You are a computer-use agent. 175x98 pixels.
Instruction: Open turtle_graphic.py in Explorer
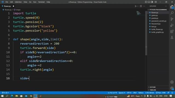157,32
